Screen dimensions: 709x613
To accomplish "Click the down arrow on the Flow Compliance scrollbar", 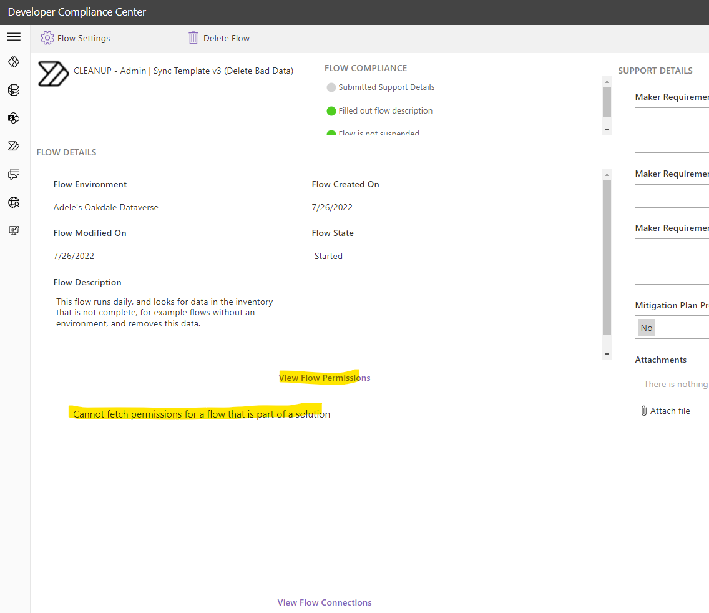I will pyautogui.click(x=606, y=129).
